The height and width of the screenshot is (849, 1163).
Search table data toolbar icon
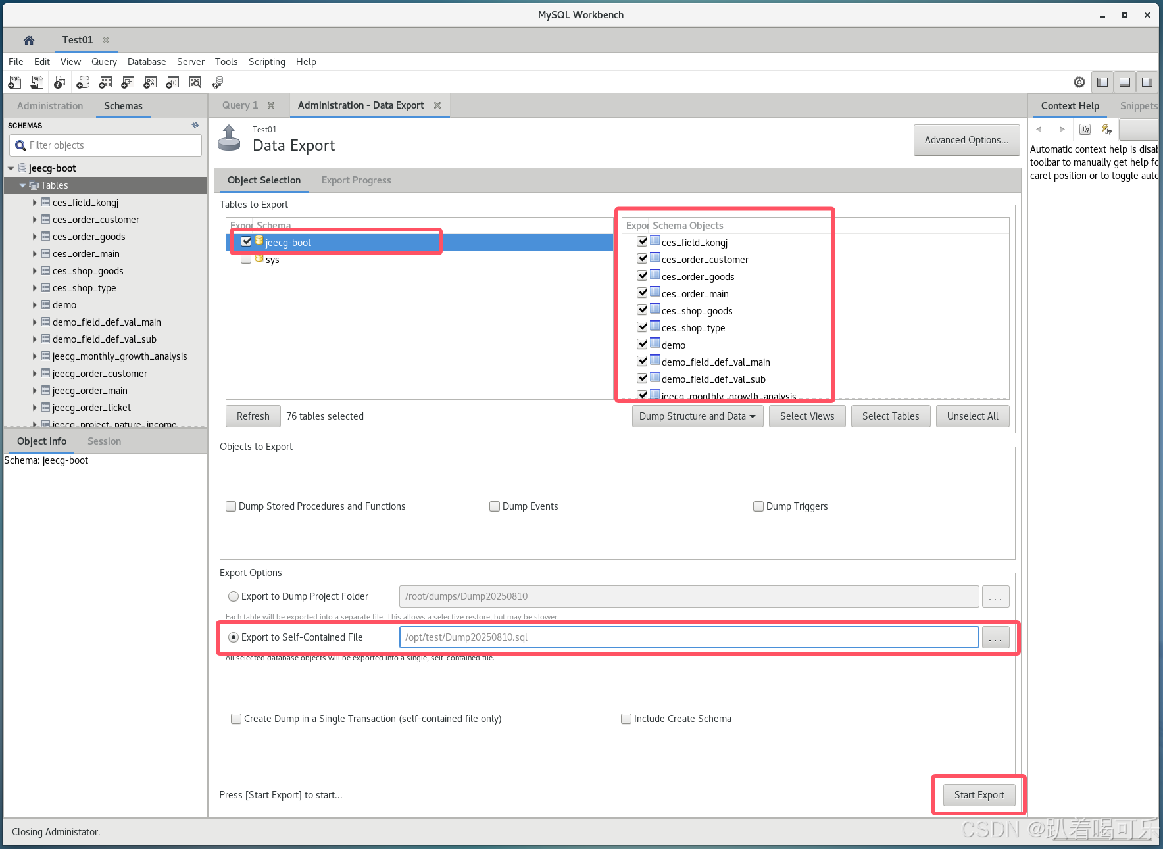point(195,82)
